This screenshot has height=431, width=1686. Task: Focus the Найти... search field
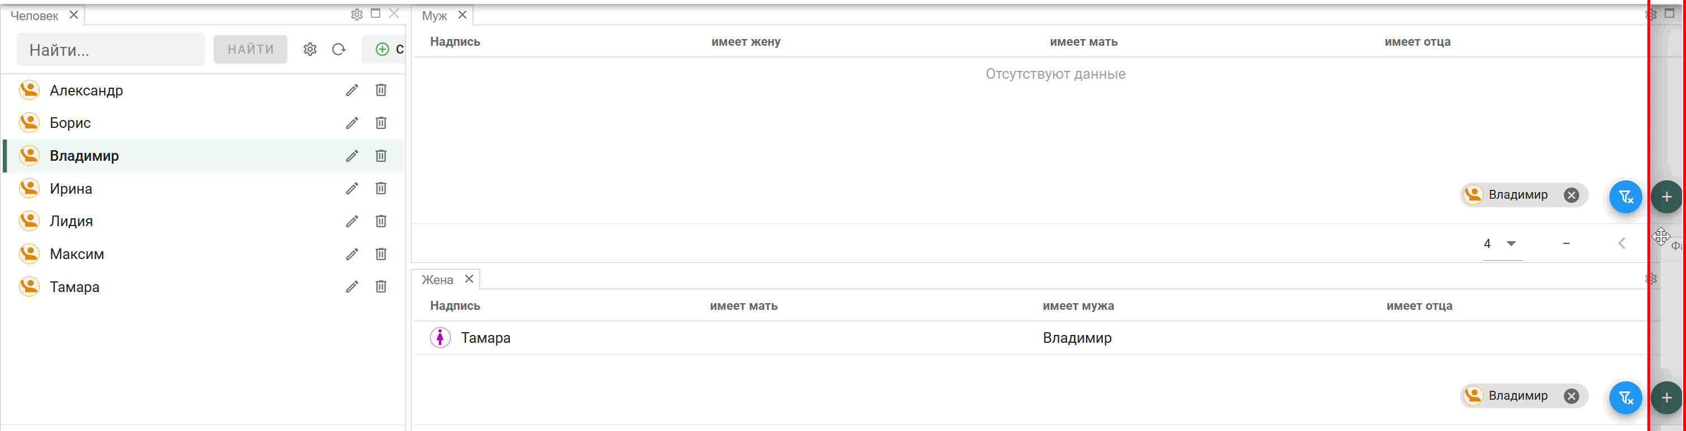[x=111, y=50]
